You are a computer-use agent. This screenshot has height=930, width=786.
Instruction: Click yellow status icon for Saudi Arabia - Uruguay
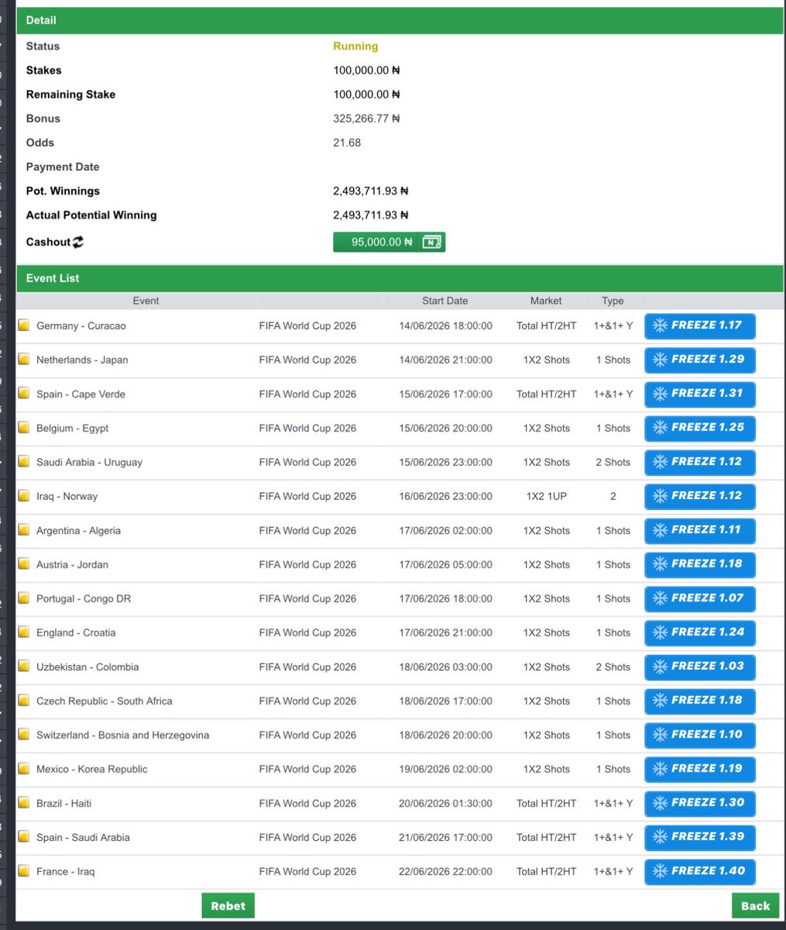[x=24, y=462]
